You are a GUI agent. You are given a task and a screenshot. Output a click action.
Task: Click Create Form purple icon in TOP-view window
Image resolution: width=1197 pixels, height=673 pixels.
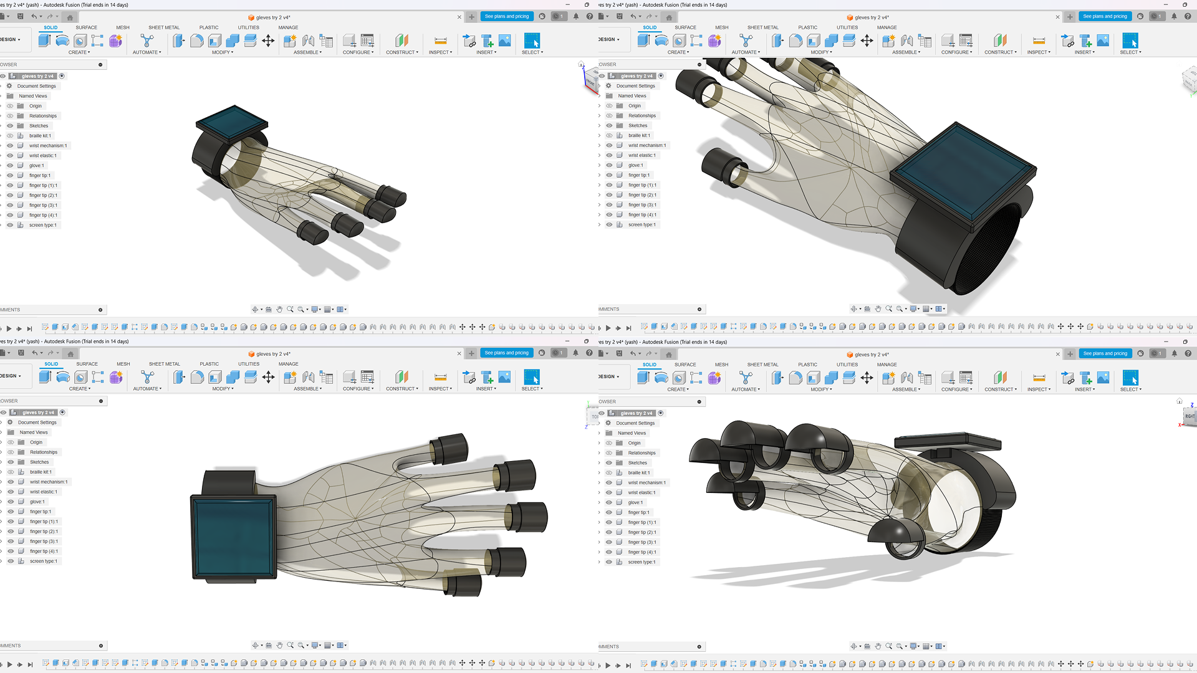(x=116, y=378)
